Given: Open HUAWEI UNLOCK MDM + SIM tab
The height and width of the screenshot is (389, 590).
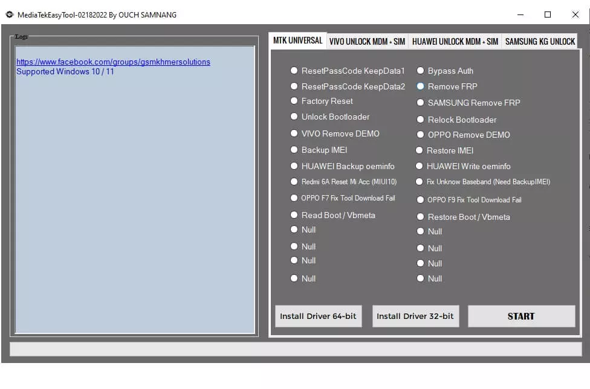Looking at the screenshot, I should (x=455, y=42).
